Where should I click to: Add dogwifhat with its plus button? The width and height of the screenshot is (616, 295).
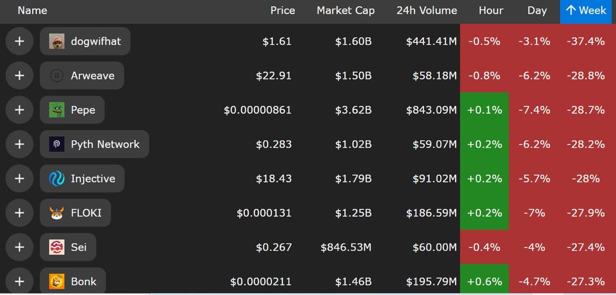[x=19, y=41]
